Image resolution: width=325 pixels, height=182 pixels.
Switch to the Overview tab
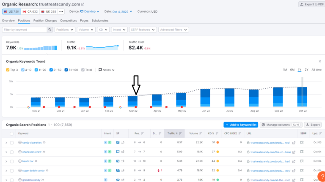[x=8, y=20]
